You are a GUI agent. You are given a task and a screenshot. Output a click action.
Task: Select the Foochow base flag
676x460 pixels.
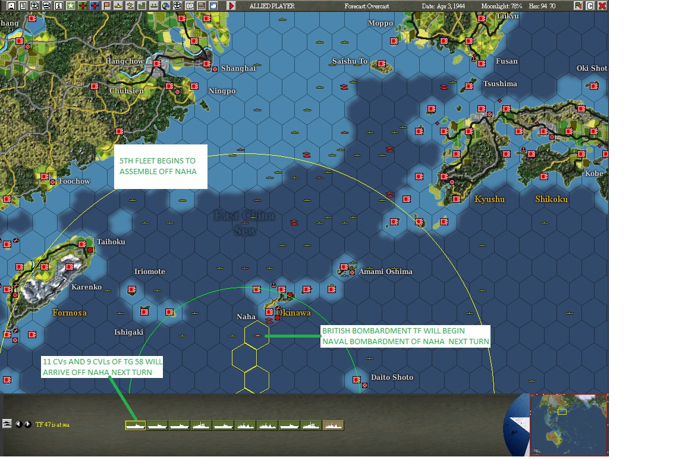(x=45, y=177)
